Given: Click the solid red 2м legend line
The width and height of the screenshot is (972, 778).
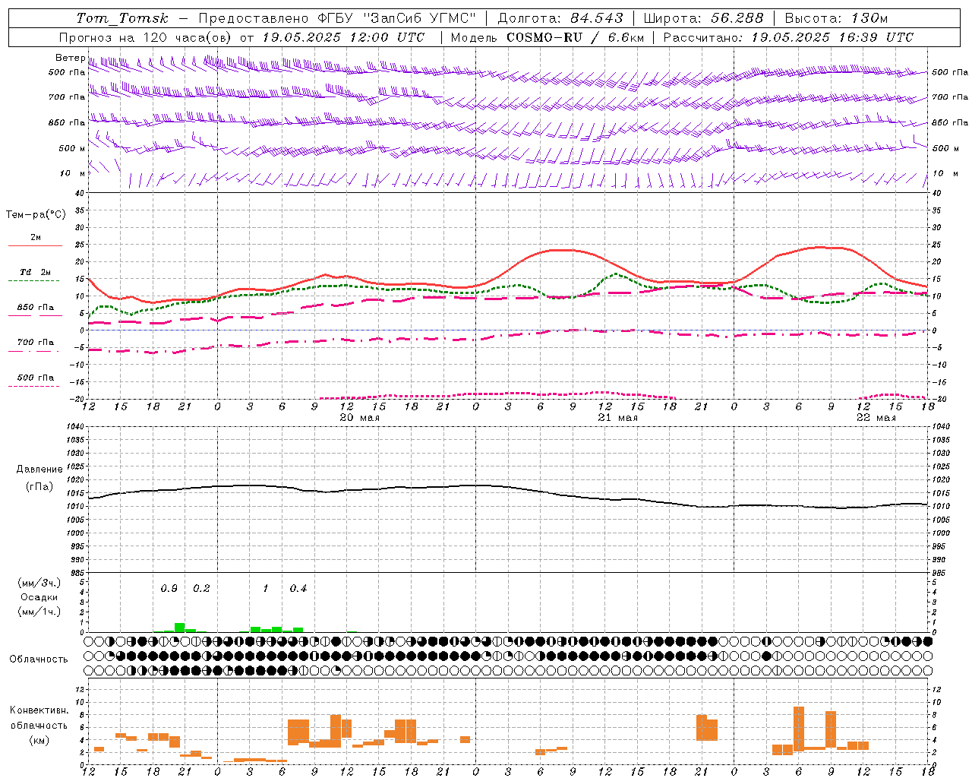Looking at the screenshot, I should point(35,245).
